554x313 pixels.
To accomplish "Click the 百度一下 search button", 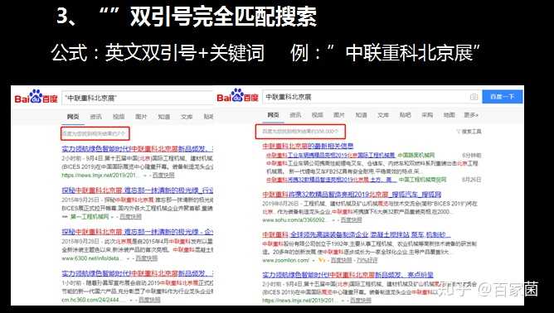I will [x=503, y=96].
